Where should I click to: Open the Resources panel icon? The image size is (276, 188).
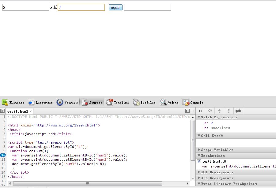tap(32, 102)
